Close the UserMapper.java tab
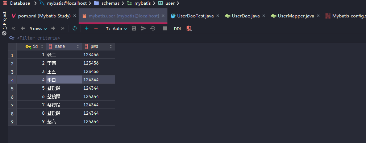Screen dimensions: 366x143 coord(318,16)
